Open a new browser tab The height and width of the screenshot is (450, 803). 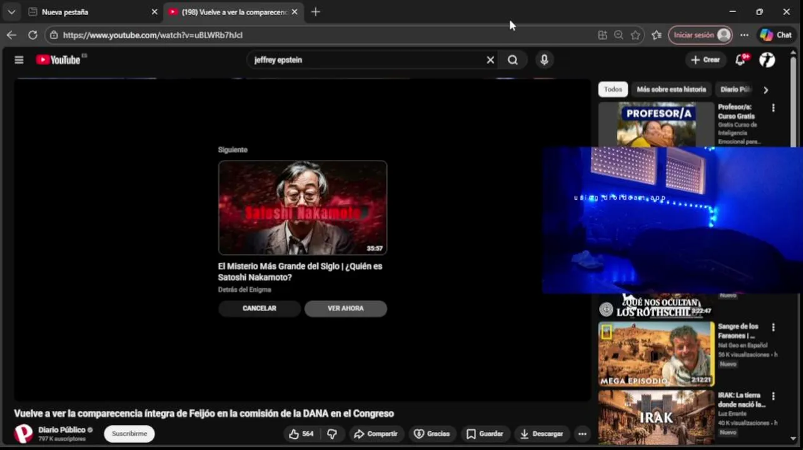pyautogui.click(x=315, y=12)
